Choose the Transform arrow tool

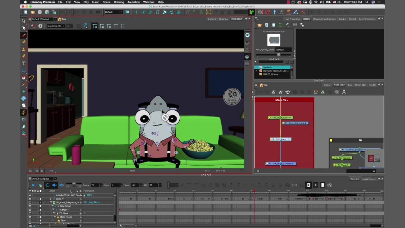tap(24, 21)
